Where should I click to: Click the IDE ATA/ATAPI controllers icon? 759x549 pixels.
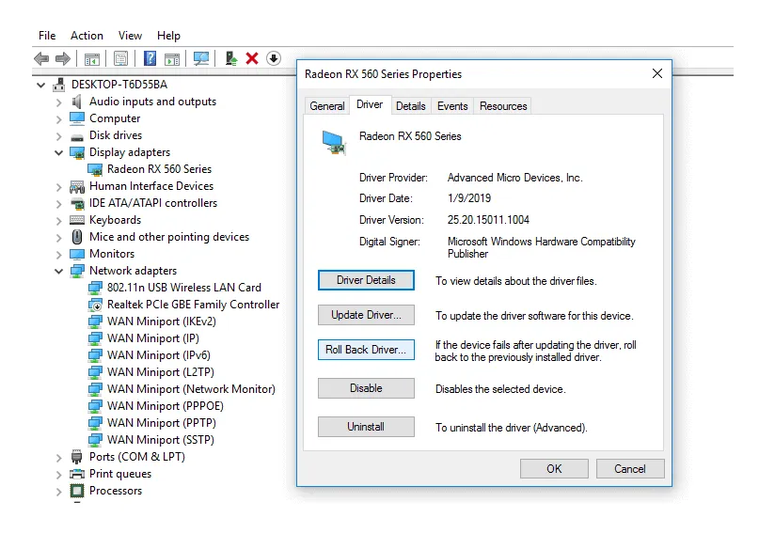pyautogui.click(x=77, y=203)
